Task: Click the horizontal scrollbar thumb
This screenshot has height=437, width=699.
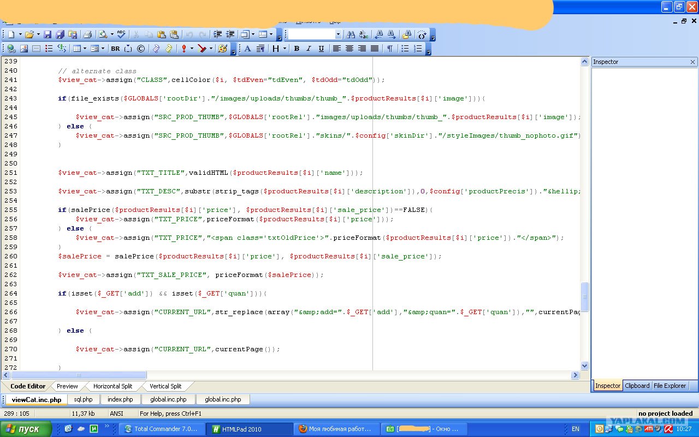Action: click(x=79, y=375)
